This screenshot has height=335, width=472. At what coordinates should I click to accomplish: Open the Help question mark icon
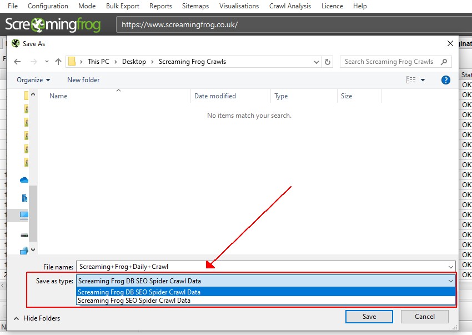tap(445, 80)
